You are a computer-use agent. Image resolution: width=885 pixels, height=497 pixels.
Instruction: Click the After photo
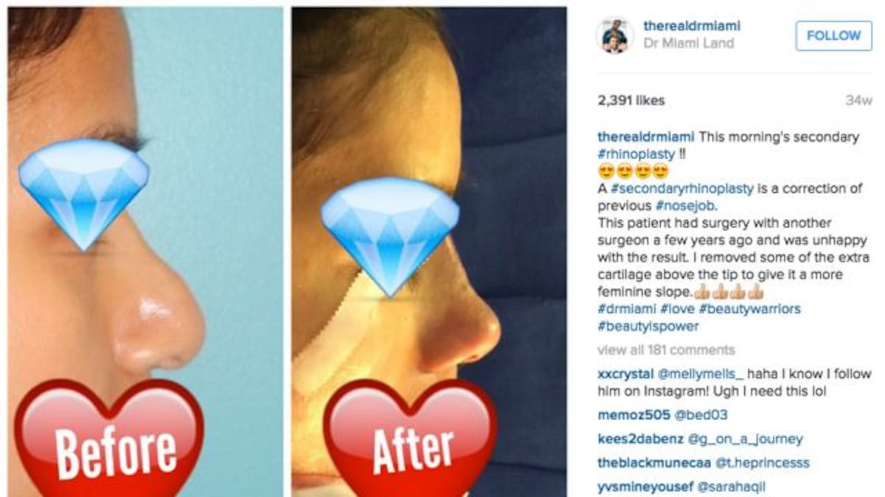coord(429,252)
